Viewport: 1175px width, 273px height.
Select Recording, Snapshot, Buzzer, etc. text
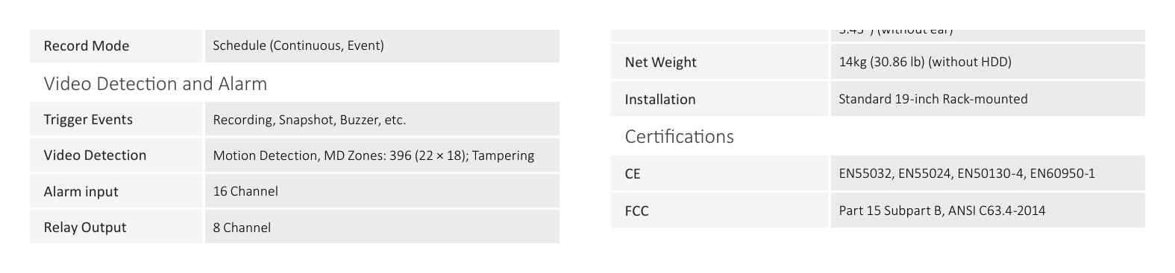310,120
